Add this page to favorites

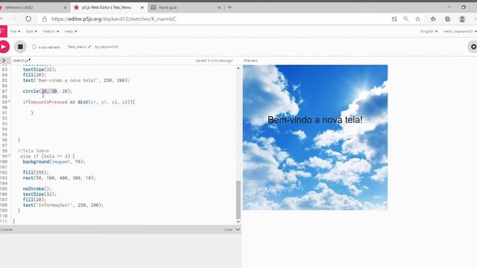pyautogui.click(x=417, y=19)
